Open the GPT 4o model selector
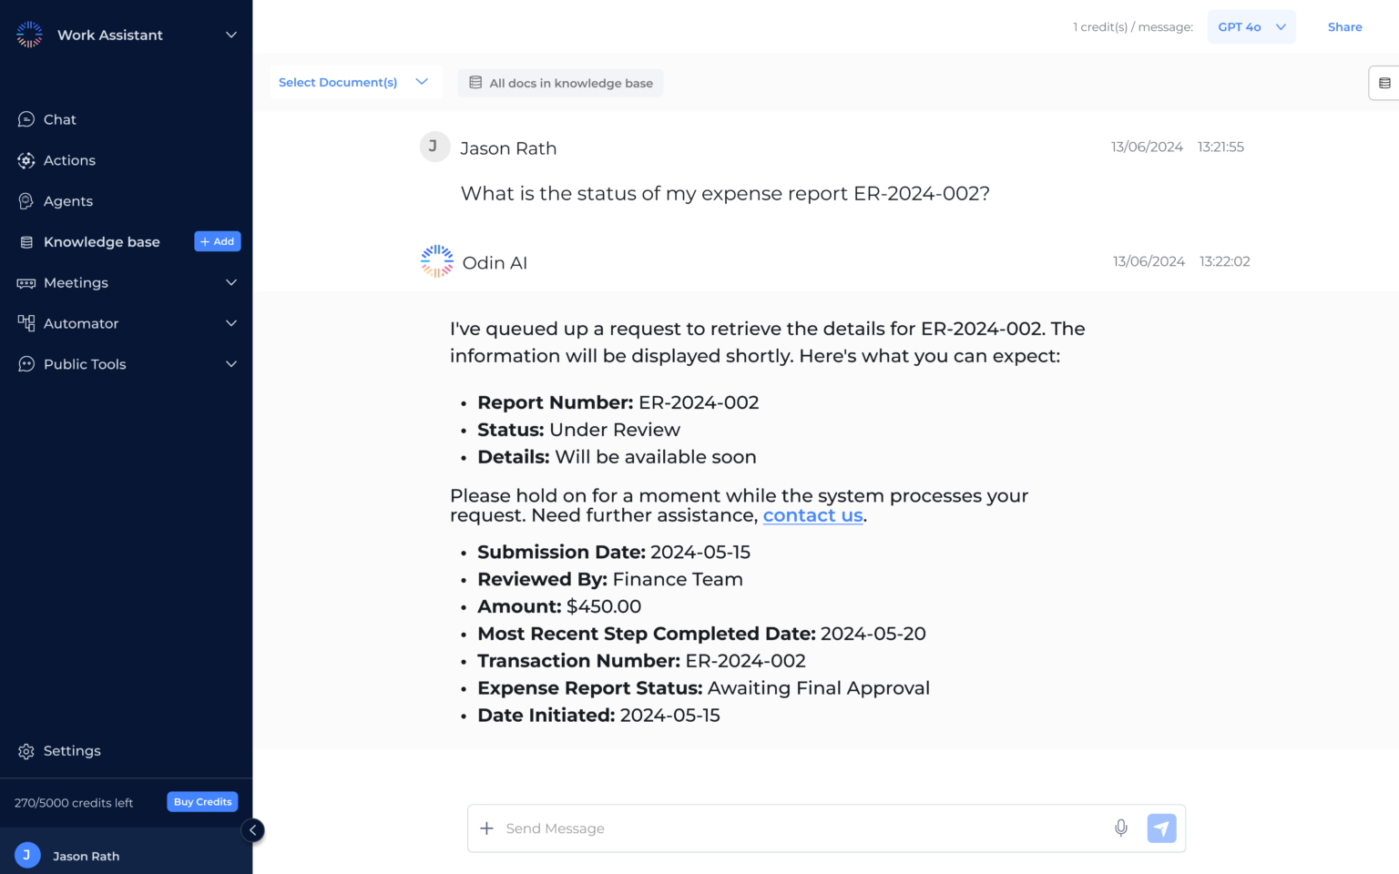The width and height of the screenshot is (1399, 874). click(x=1251, y=26)
